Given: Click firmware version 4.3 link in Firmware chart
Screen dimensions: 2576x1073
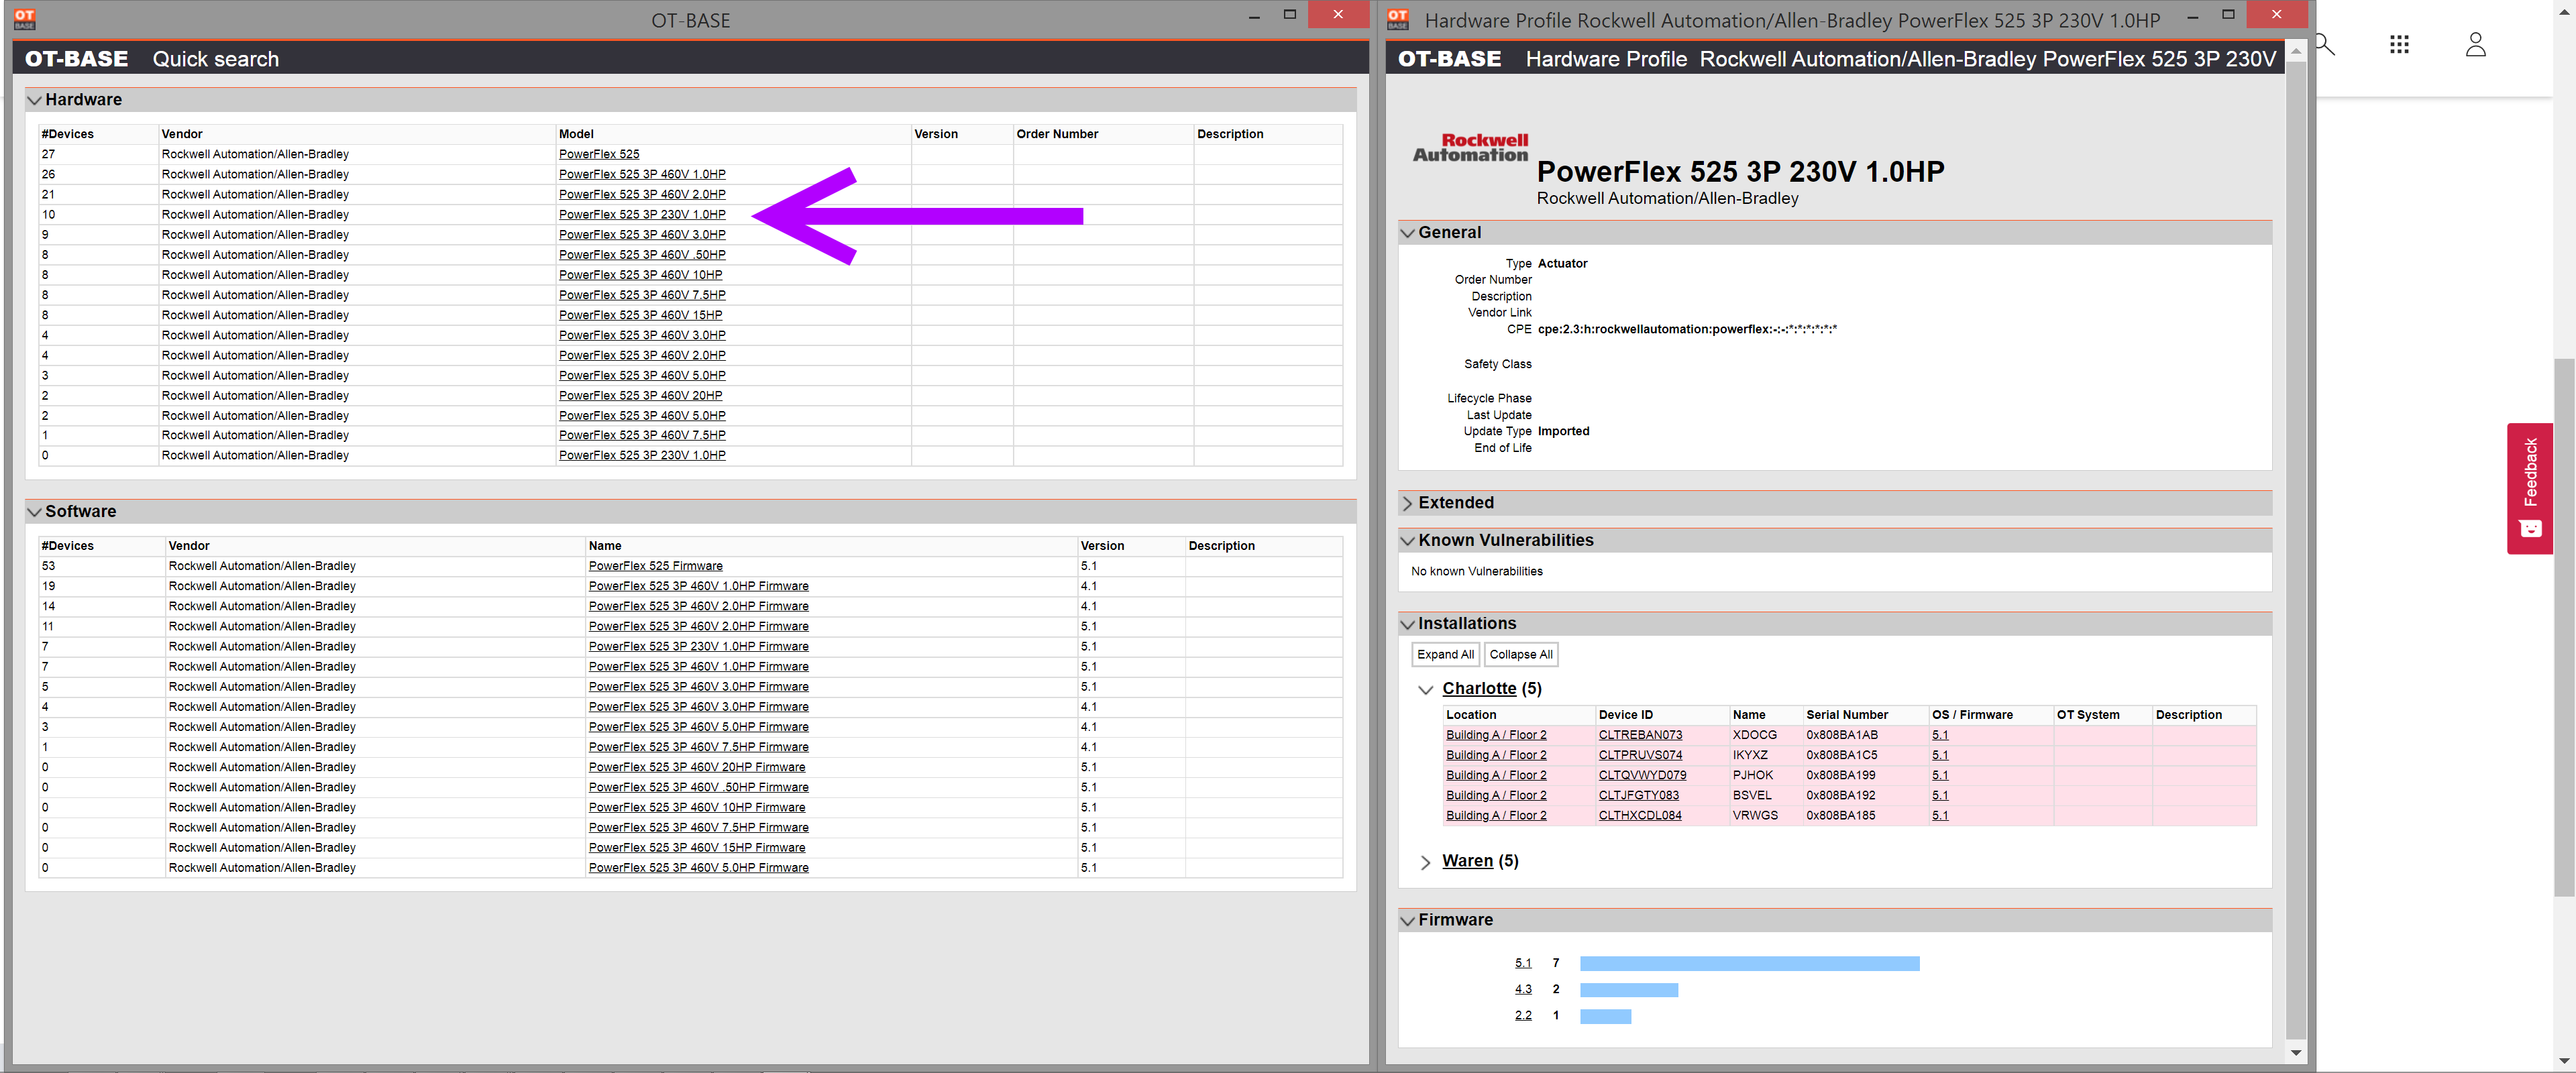Looking at the screenshot, I should pos(1522,989).
